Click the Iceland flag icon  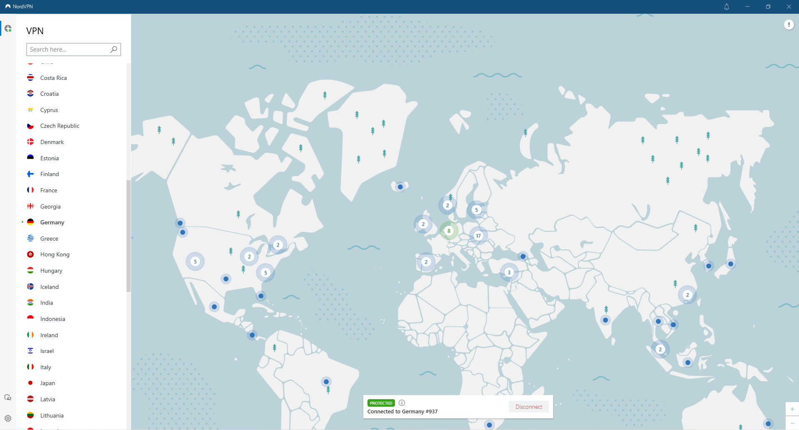coord(30,286)
